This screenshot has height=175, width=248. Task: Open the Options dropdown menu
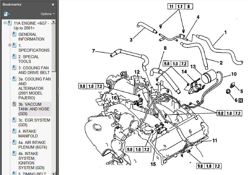coord(47,14)
